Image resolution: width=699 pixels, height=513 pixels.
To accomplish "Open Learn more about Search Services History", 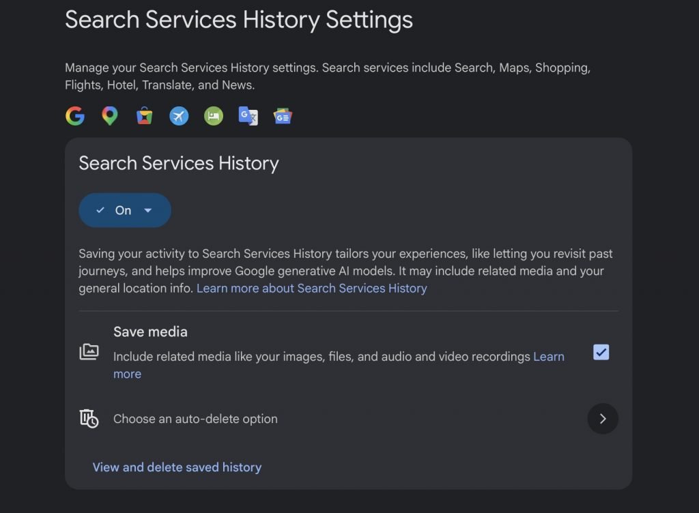I will pos(311,288).
